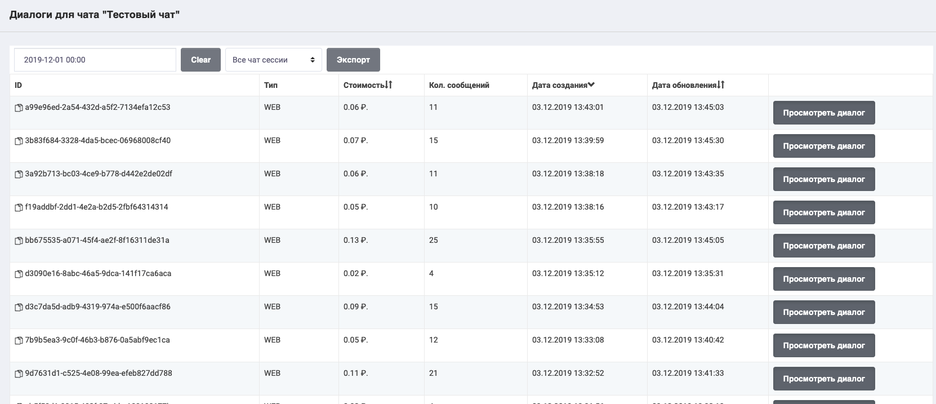Click the Экспорт button
Viewport: 936px width, 404px height.
tap(353, 60)
